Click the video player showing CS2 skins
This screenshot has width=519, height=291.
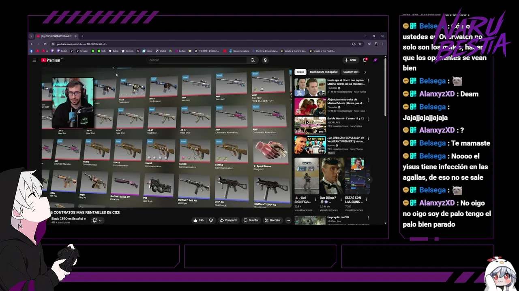pyautogui.click(x=166, y=137)
